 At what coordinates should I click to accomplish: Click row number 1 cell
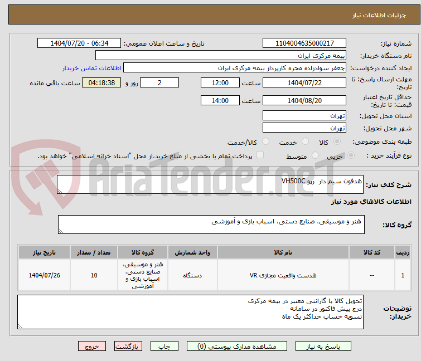(x=403, y=275)
